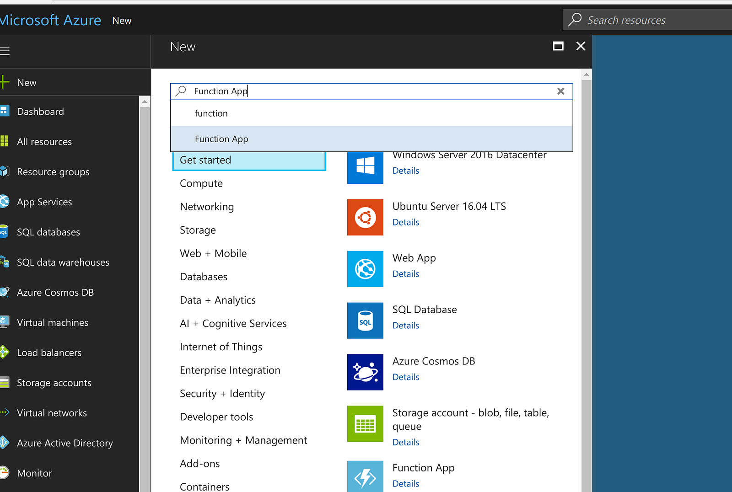Select the 'Function App' search suggestion
This screenshot has width=732, height=492.
click(371, 139)
